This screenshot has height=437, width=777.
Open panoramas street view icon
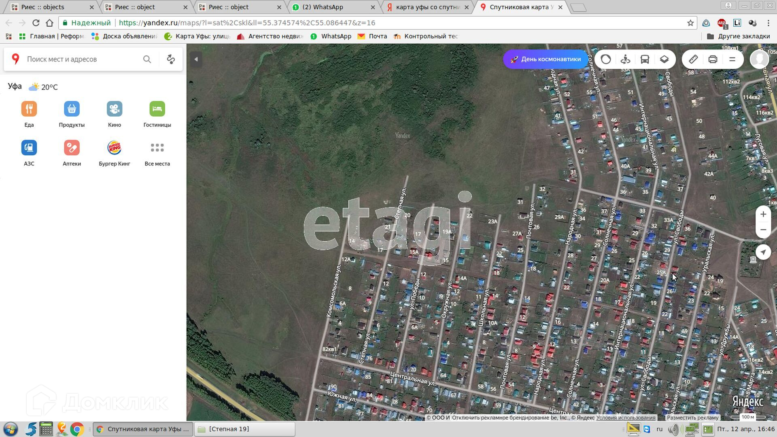[625, 59]
